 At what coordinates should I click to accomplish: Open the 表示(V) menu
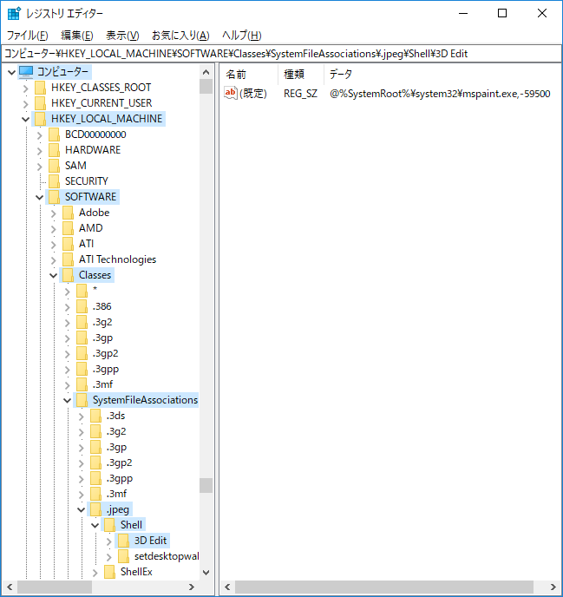(x=122, y=36)
